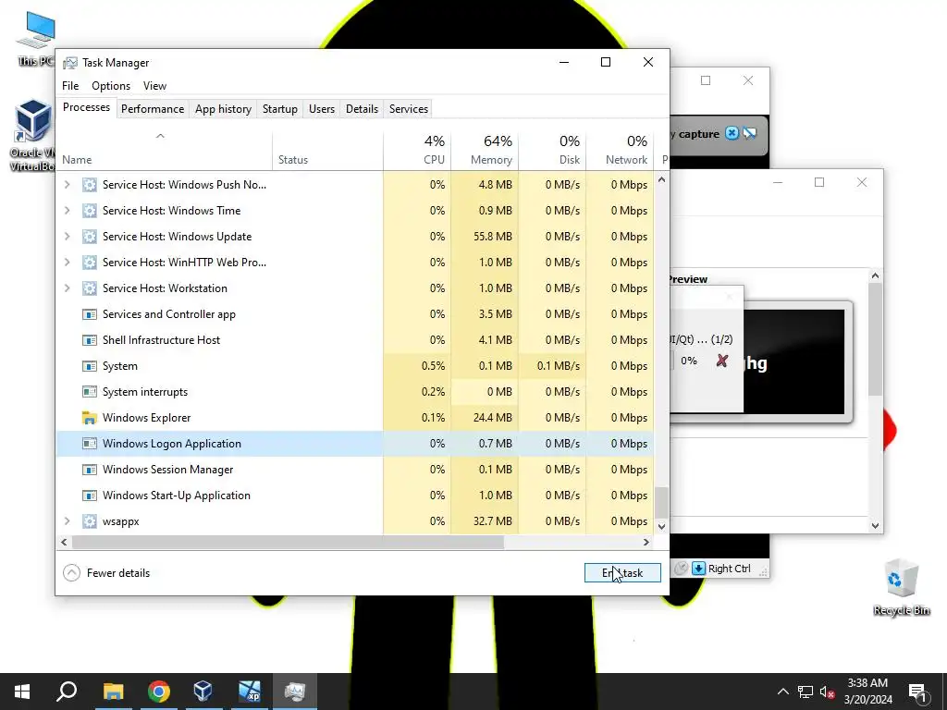
Task: Click the Task Manager title bar icon
Action: tap(70, 63)
